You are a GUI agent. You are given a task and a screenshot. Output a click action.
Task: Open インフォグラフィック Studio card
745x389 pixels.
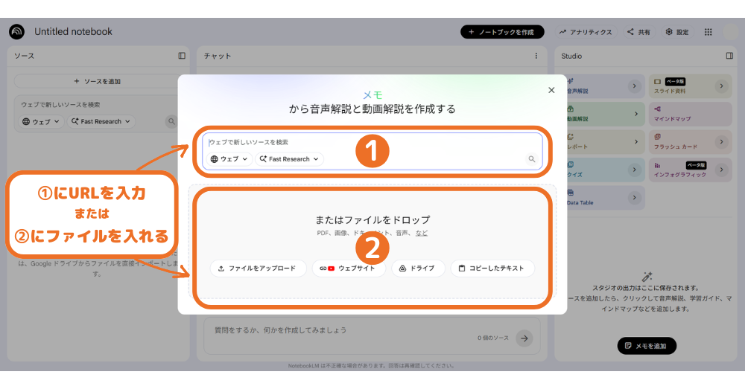click(x=691, y=170)
